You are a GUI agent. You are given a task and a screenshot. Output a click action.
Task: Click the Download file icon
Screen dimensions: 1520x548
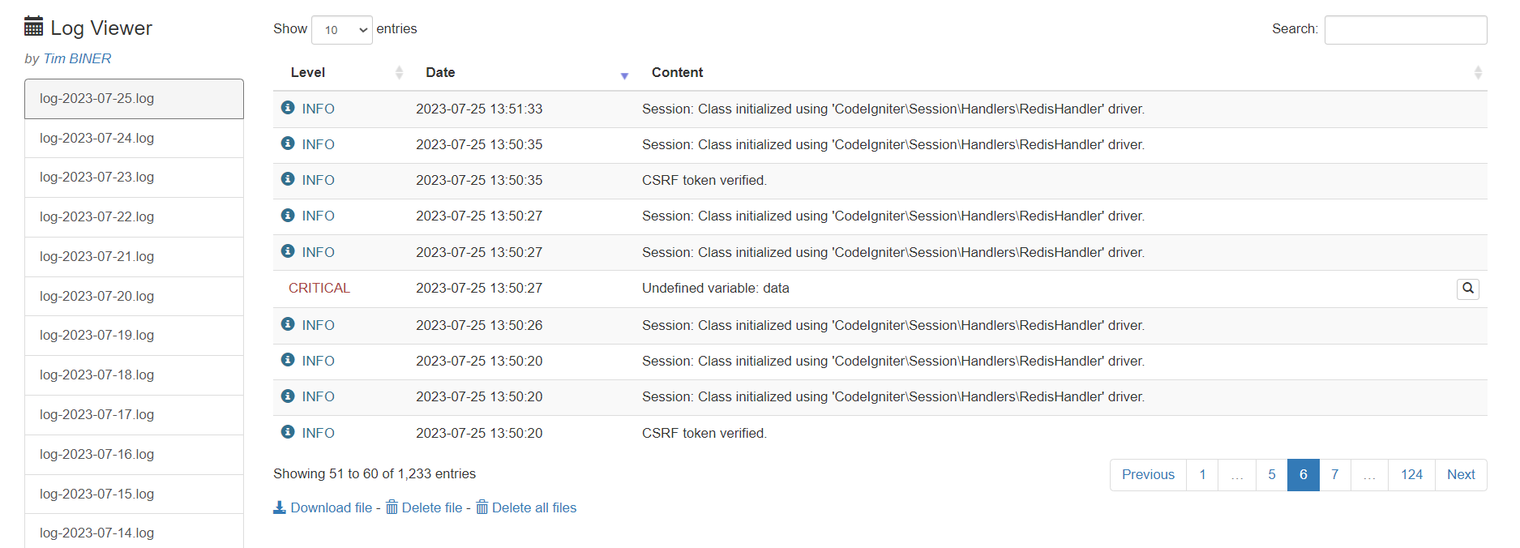tap(280, 507)
